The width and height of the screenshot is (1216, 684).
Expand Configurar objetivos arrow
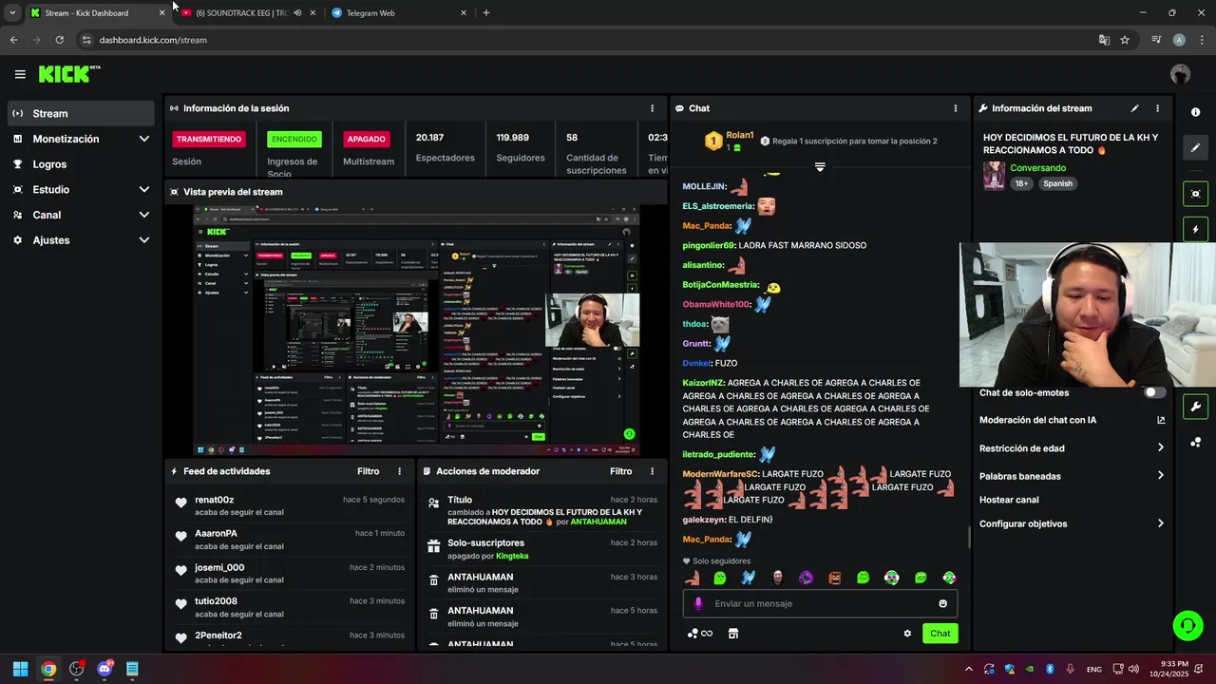point(1161,523)
